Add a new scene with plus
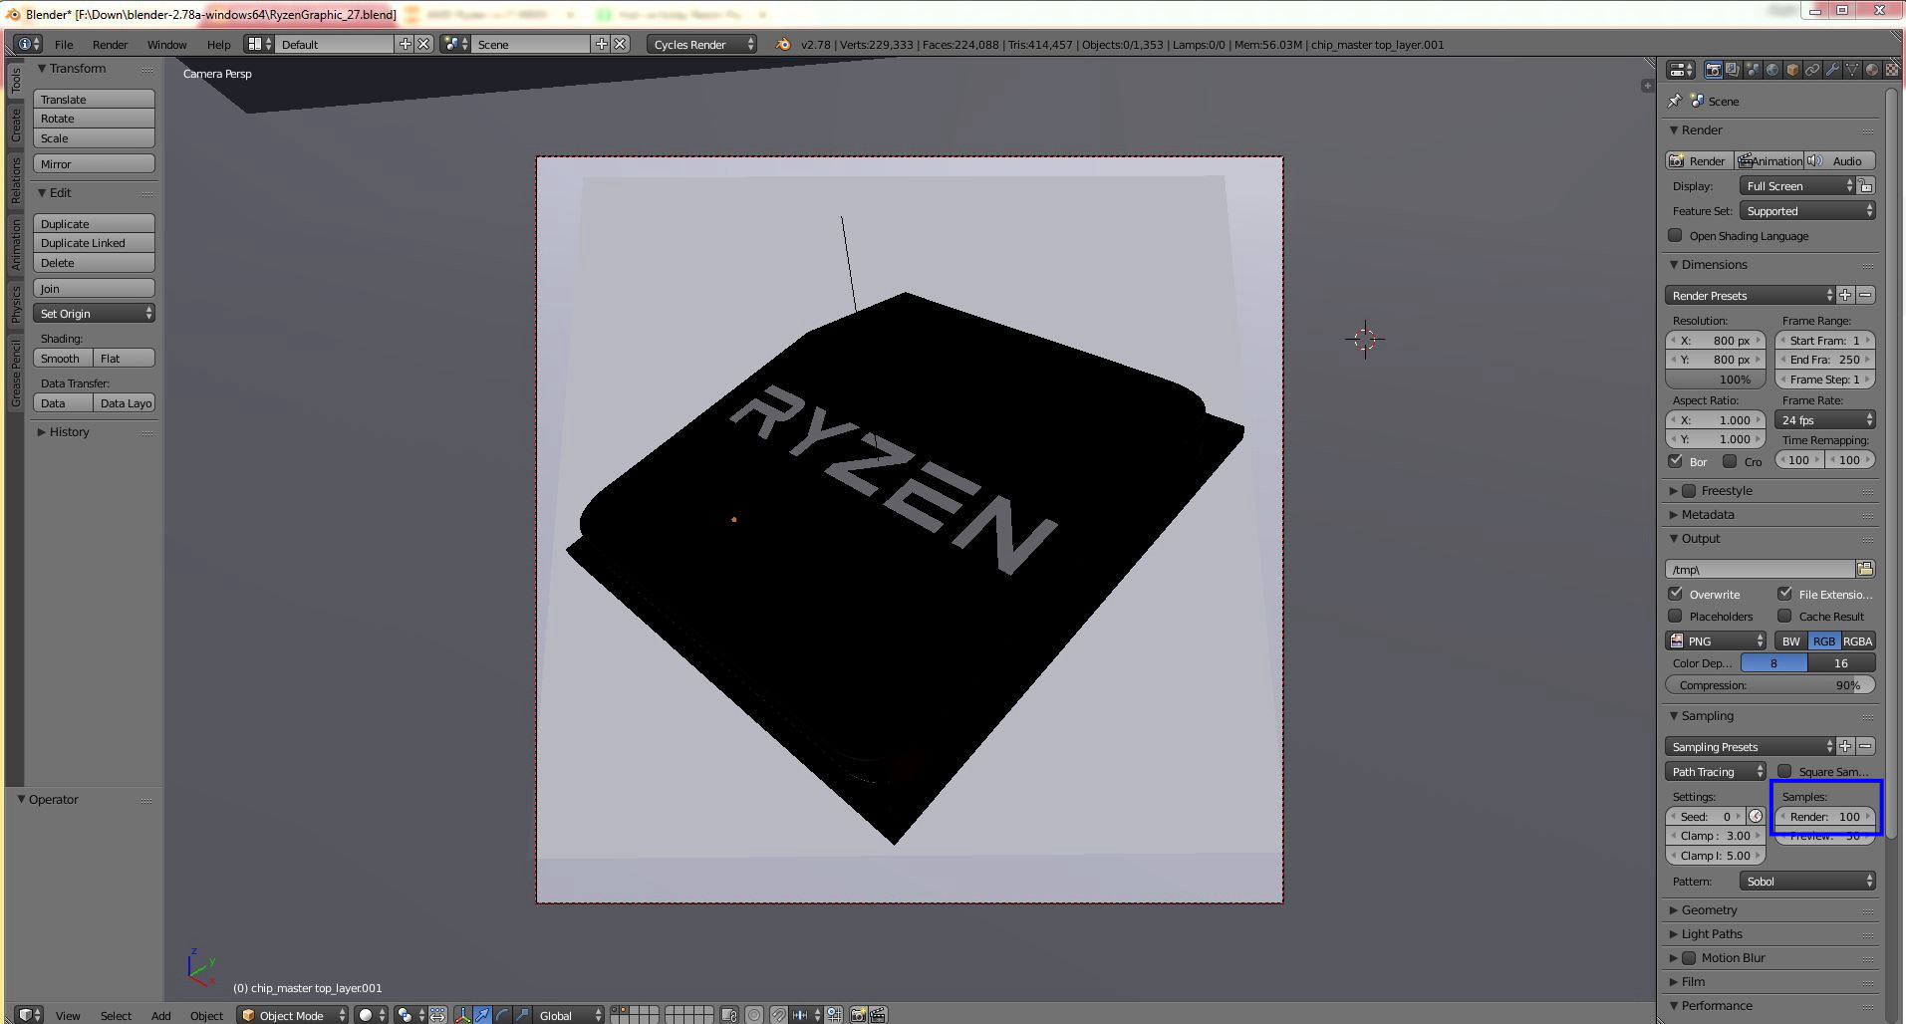 (601, 44)
